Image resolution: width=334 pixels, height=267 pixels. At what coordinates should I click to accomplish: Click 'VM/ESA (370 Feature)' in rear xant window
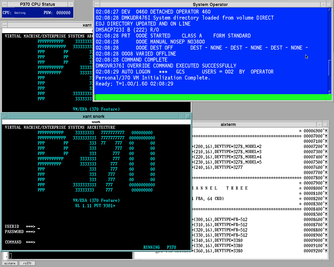[x=96, y=109]
